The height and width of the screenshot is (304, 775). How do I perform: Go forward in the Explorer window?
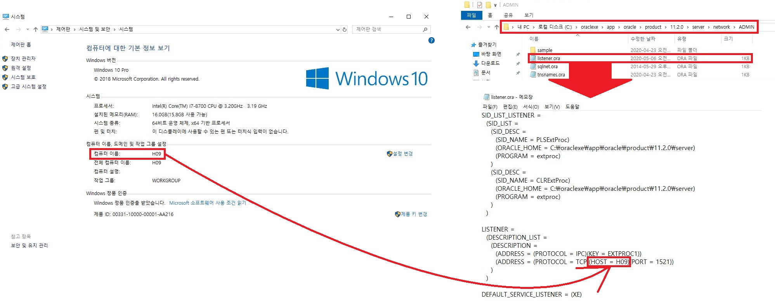(x=480, y=27)
